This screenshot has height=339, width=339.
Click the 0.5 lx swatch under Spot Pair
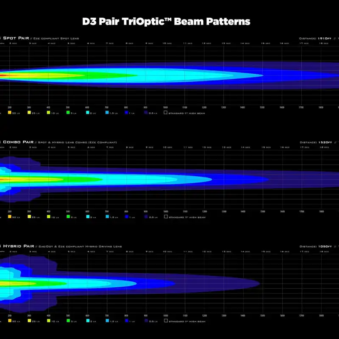[146, 112]
